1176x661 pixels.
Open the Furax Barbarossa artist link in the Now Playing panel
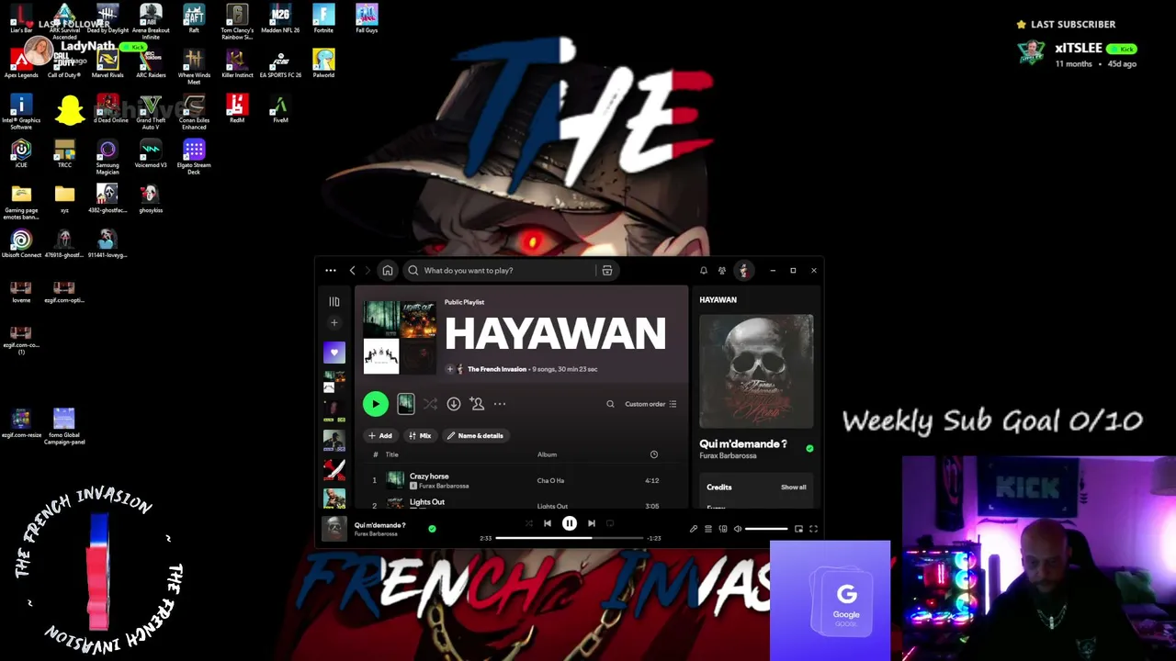pos(728,456)
